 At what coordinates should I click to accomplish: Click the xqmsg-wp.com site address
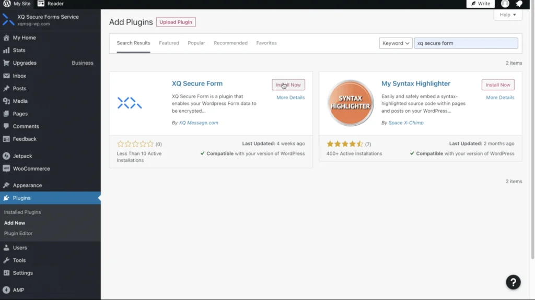(x=33, y=24)
